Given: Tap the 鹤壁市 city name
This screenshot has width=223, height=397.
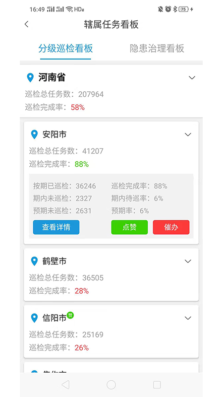Looking at the screenshot, I should coord(55,261).
